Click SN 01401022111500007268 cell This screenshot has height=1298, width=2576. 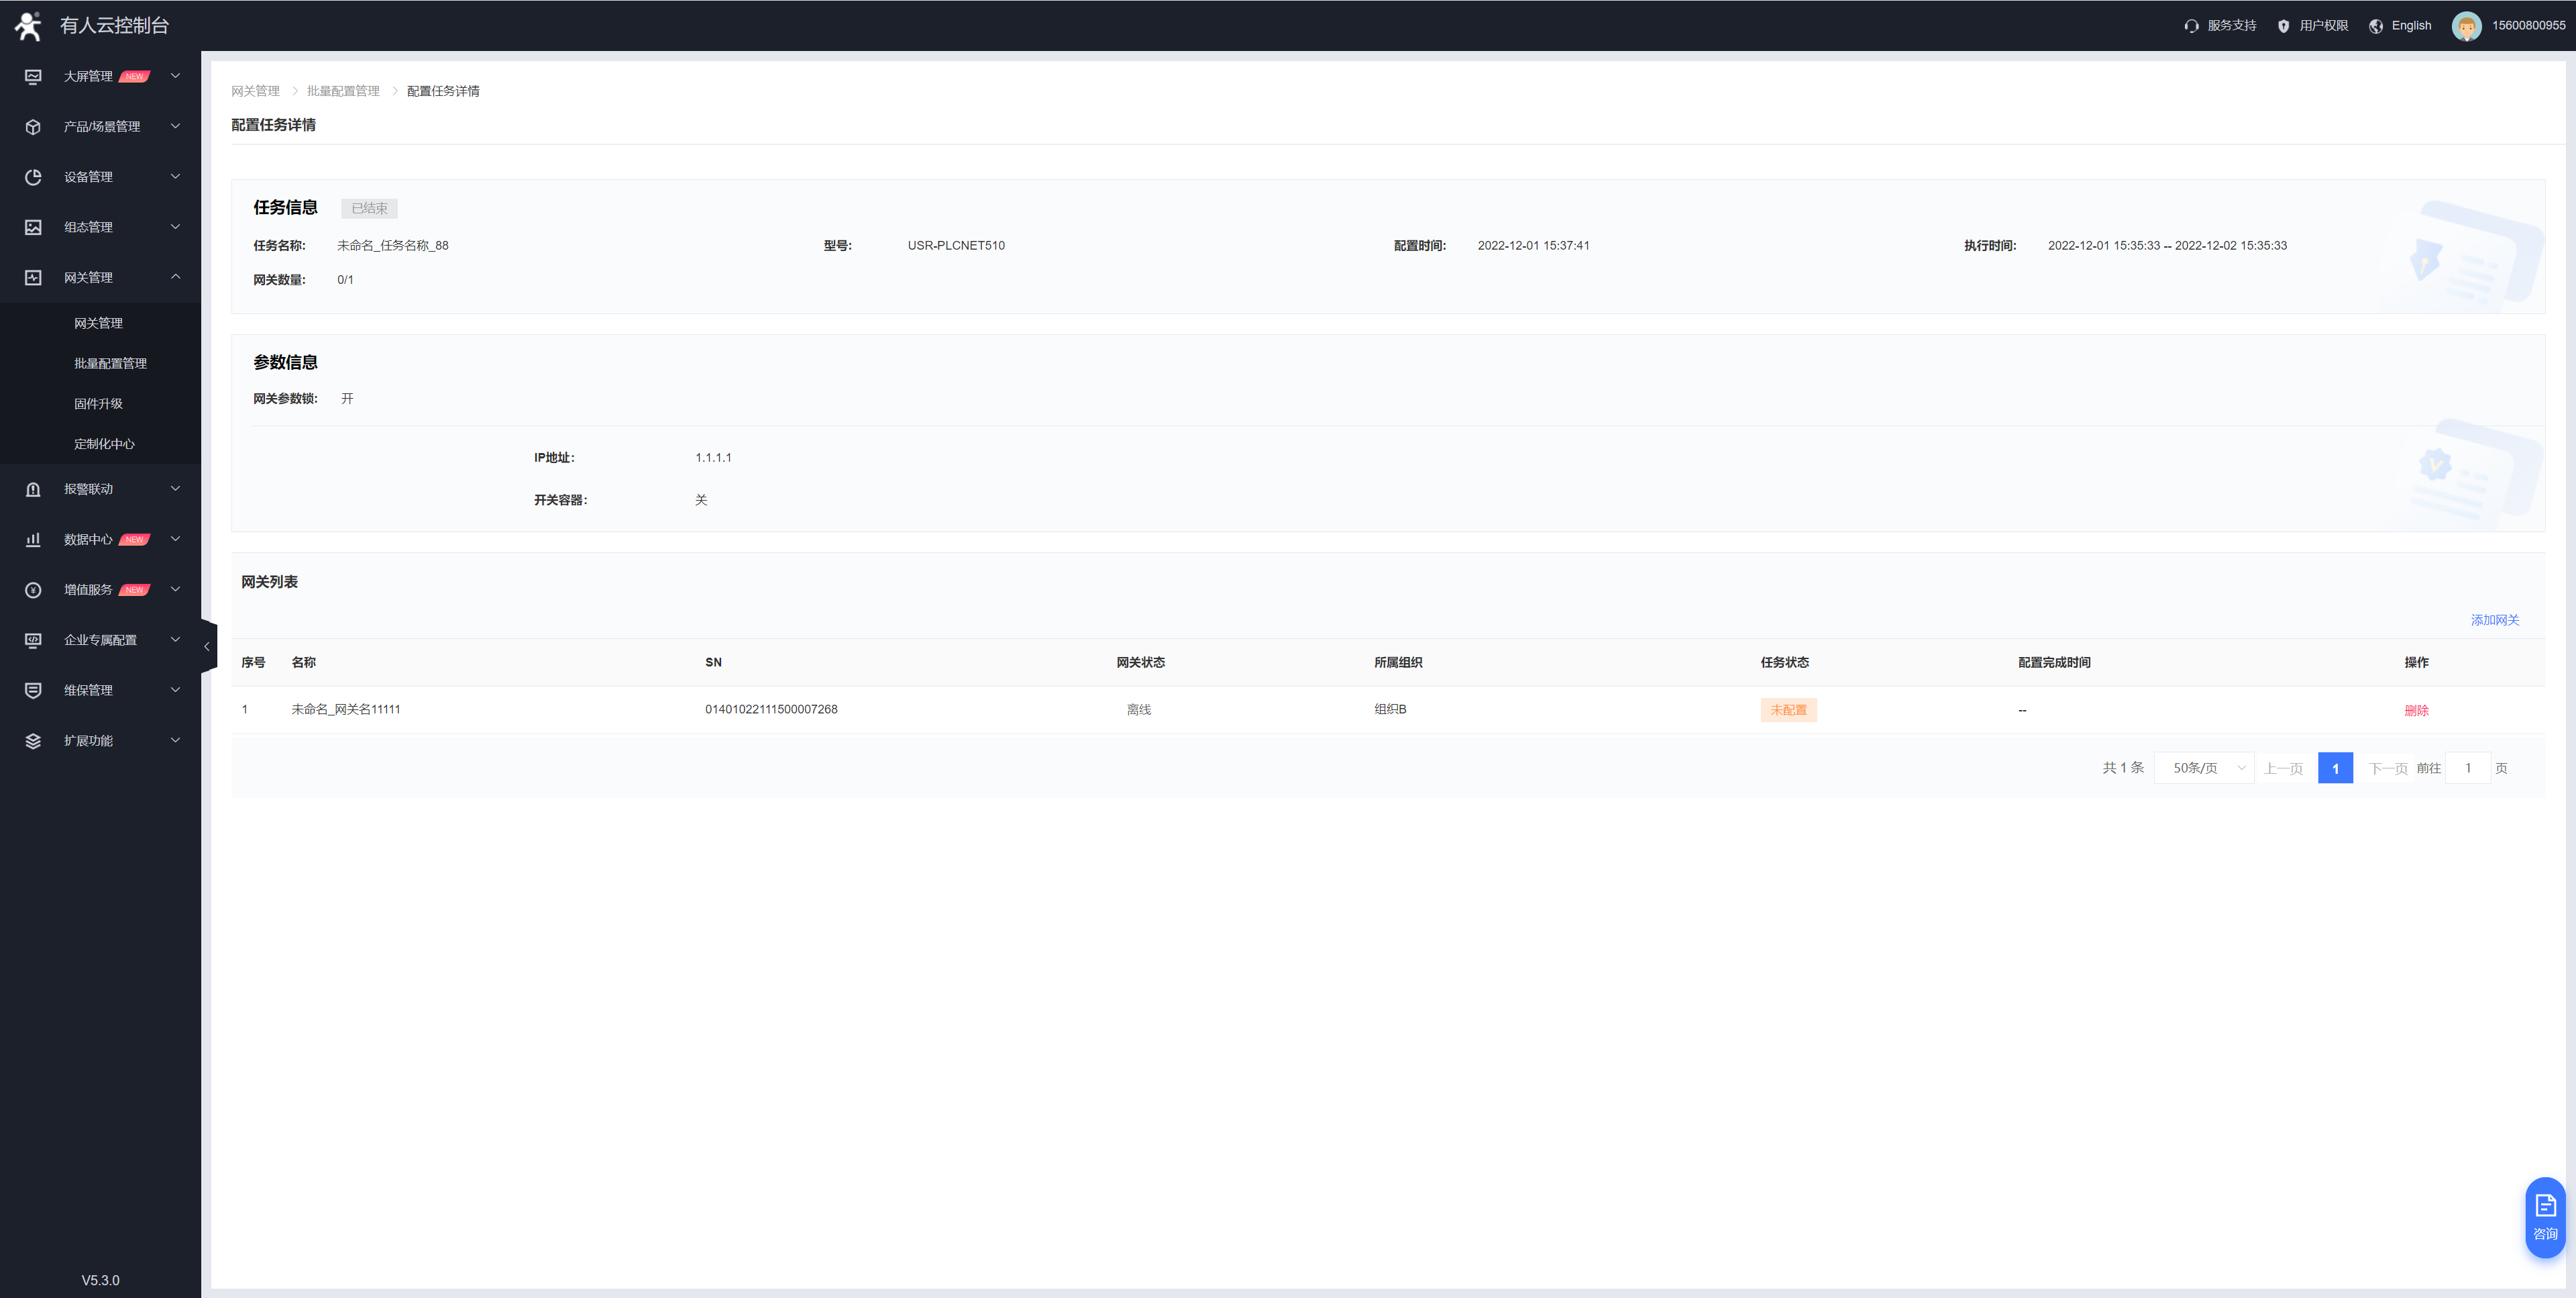point(771,709)
